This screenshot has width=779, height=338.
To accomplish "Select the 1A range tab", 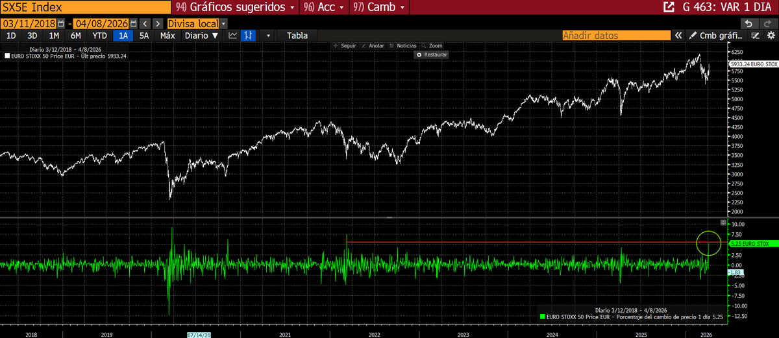I will coord(123,36).
